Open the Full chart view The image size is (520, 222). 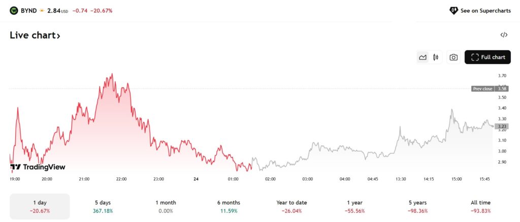(x=487, y=57)
